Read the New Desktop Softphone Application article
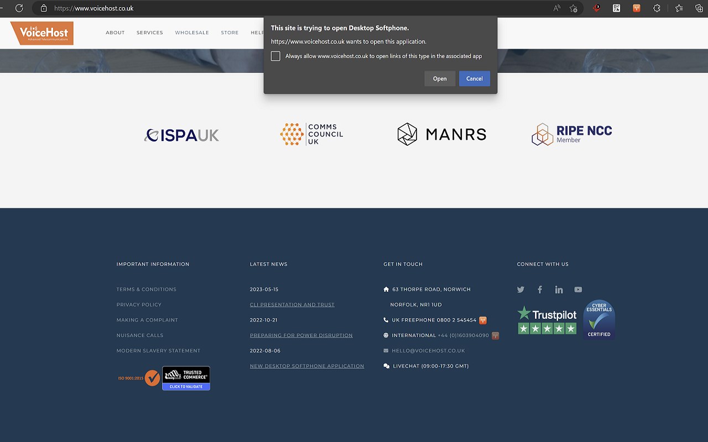The height and width of the screenshot is (442, 708). pos(307,366)
